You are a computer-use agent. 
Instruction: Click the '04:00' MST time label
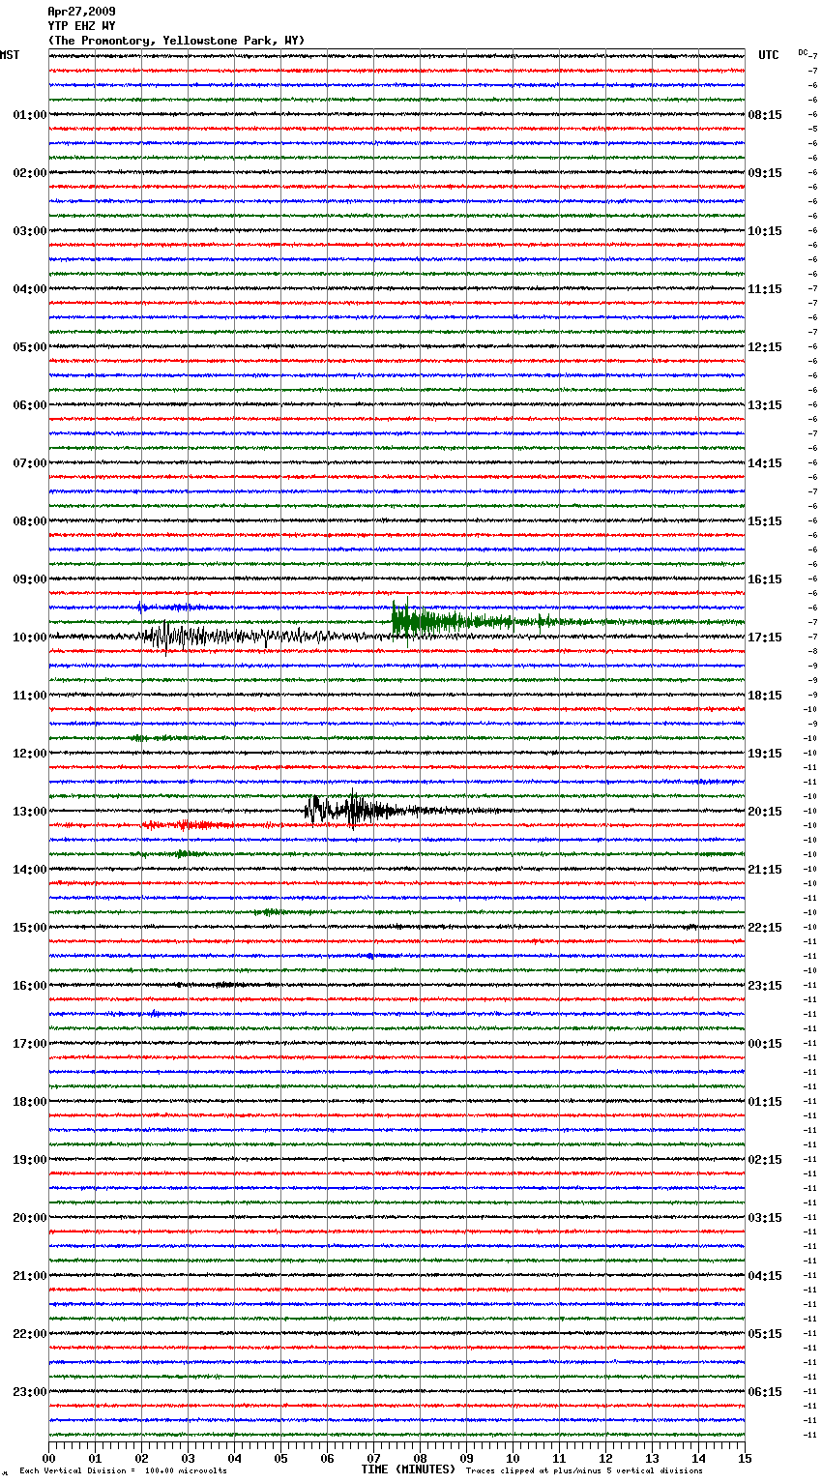pos(30,289)
